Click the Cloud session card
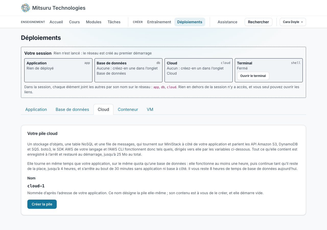 click(x=198, y=70)
